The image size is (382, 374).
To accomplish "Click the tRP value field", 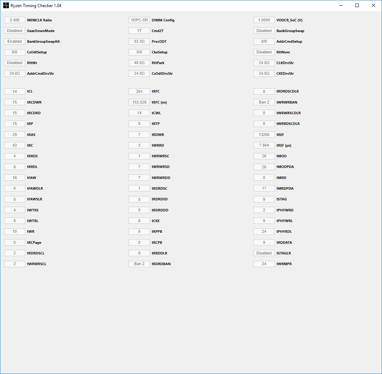I will 15,124.
